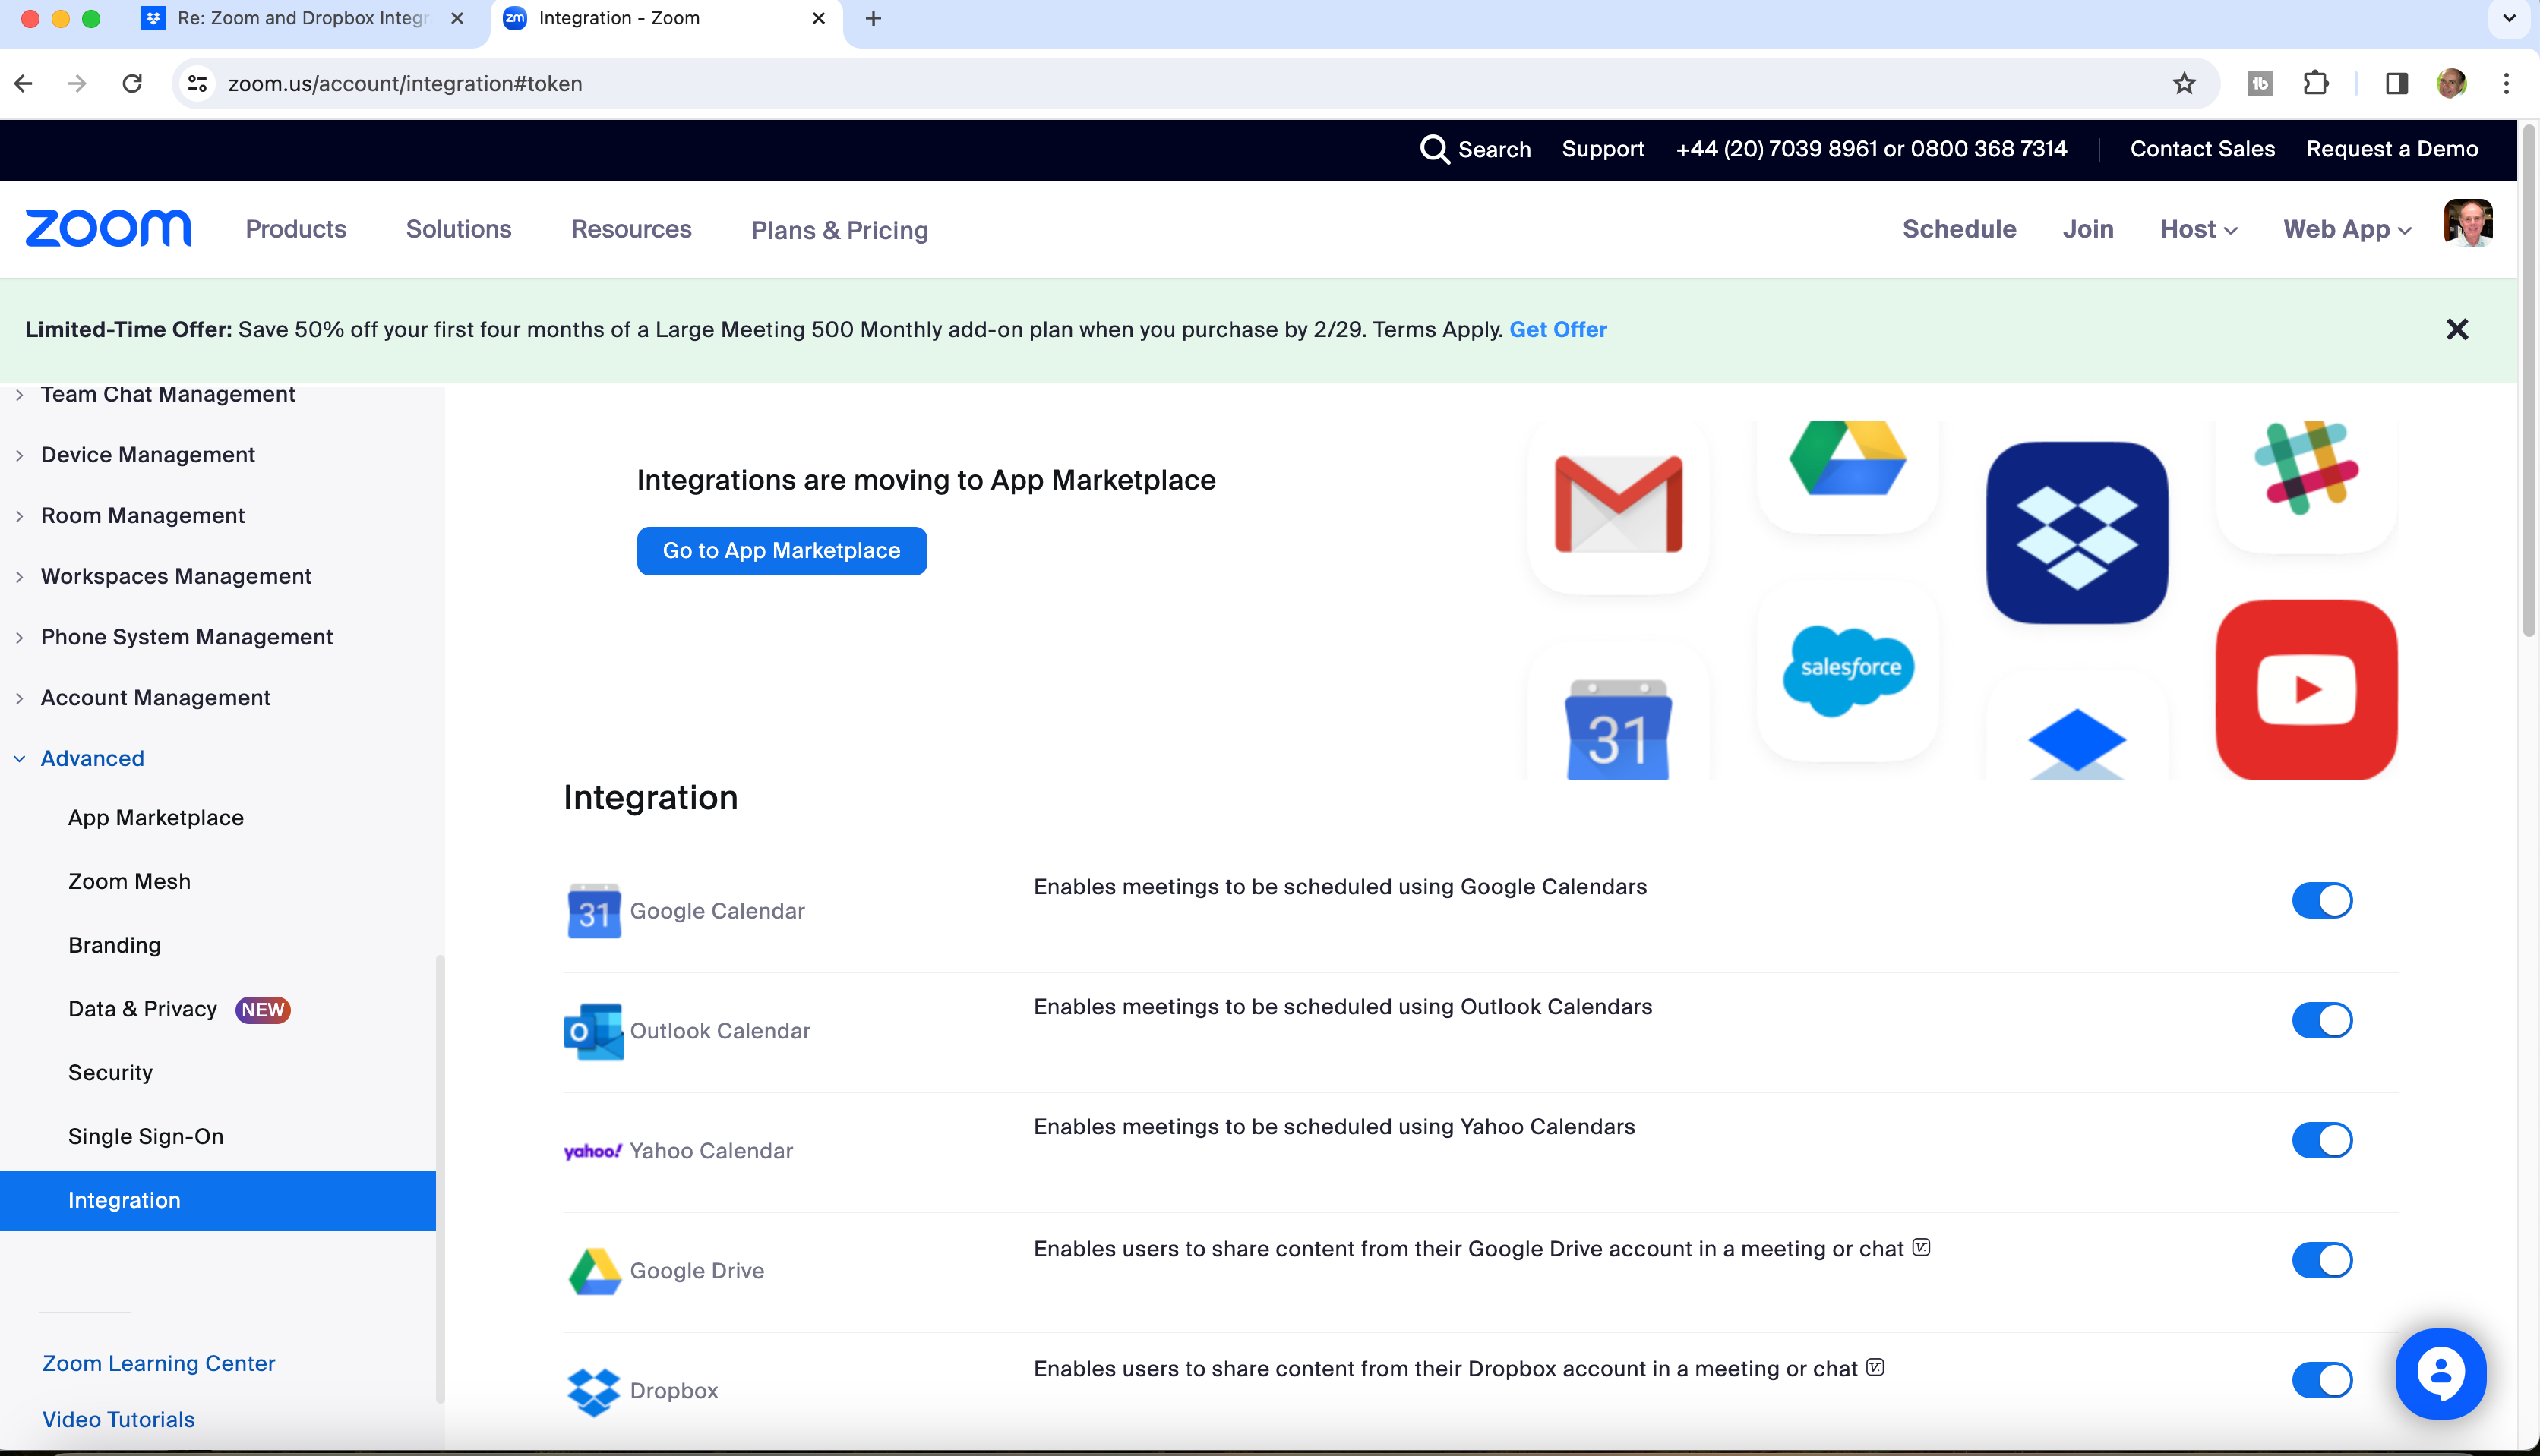Screen dimensions: 2540x1456
Task: Toggle the Google Calendar integration on/off
Action: tap(2322, 900)
